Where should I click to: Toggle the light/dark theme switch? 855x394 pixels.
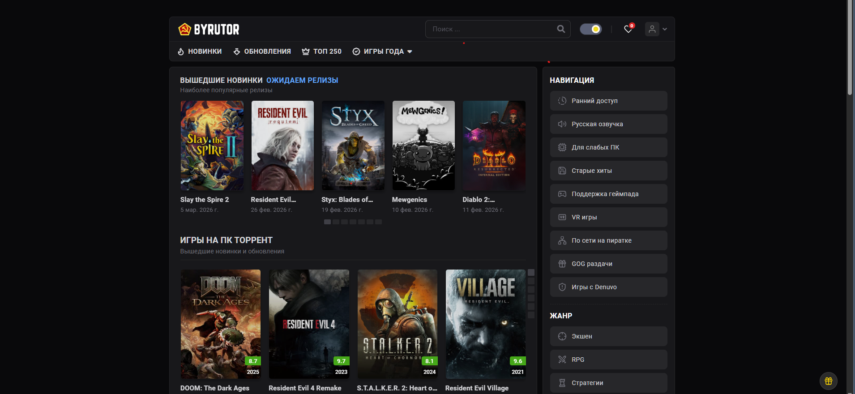click(x=591, y=29)
